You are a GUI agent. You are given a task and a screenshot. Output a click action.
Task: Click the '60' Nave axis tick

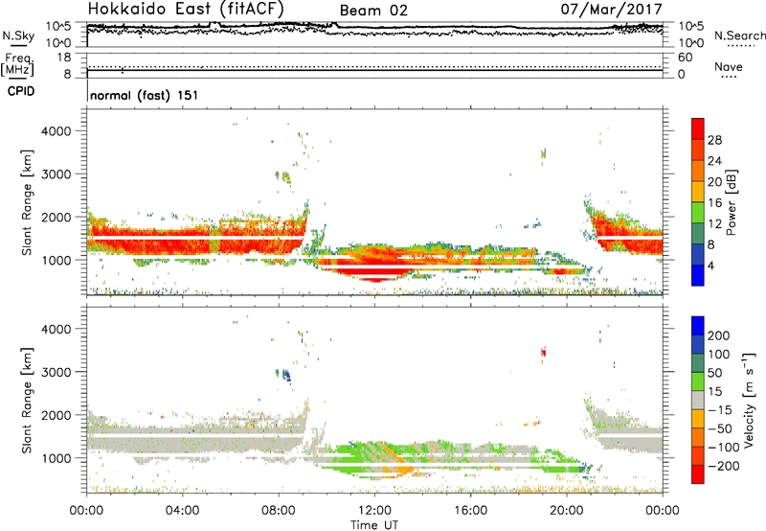click(x=686, y=58)
